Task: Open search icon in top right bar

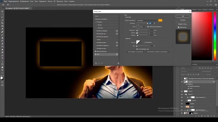Action: pos(207,5)
